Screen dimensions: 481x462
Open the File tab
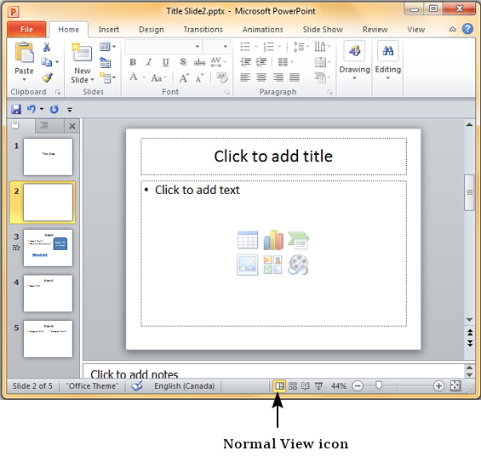pyautogui.click(x=26, y=30)
